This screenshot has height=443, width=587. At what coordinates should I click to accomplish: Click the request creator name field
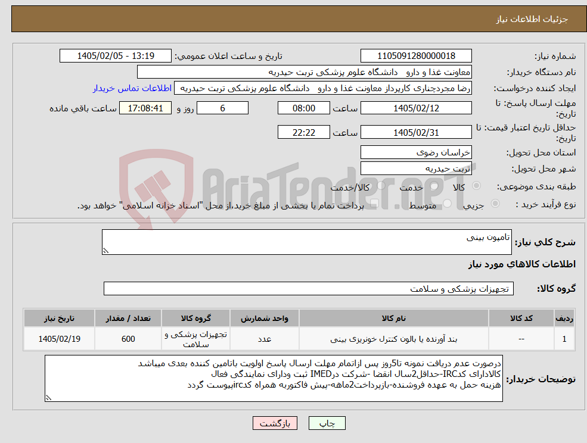click(322, 88)
